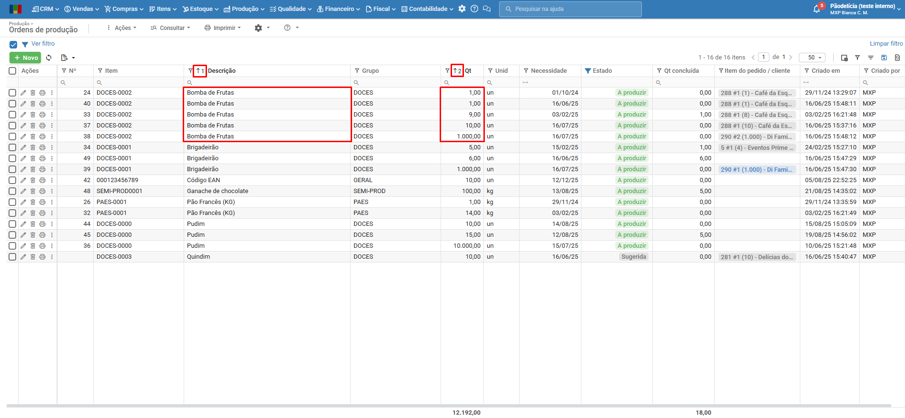Click the save grid layout icon
905x418 pixels.
pos(884,58)
